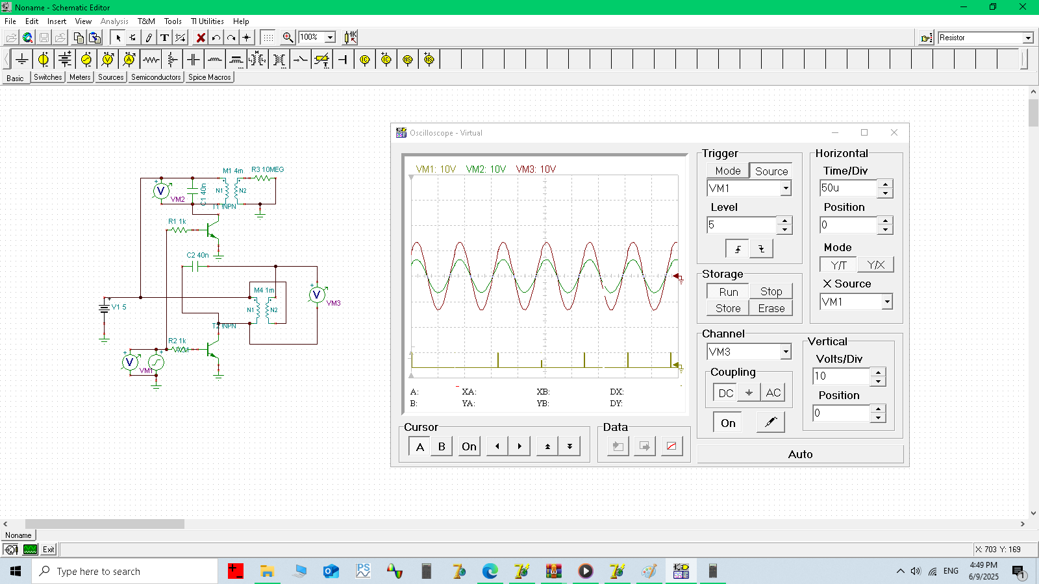Viewport: 1039px width, 584px height.
Task: Select the battery component icon
Action: (65, 60)
